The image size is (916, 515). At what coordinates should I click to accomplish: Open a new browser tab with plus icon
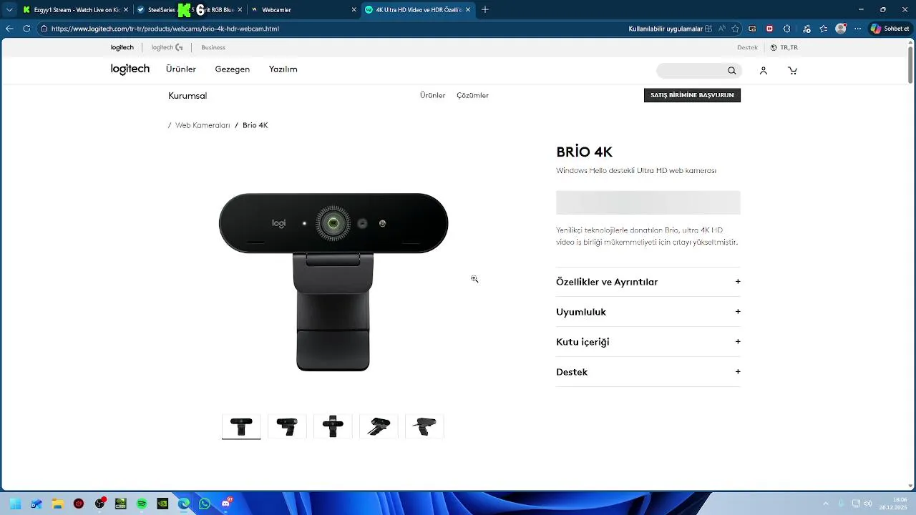485,10
